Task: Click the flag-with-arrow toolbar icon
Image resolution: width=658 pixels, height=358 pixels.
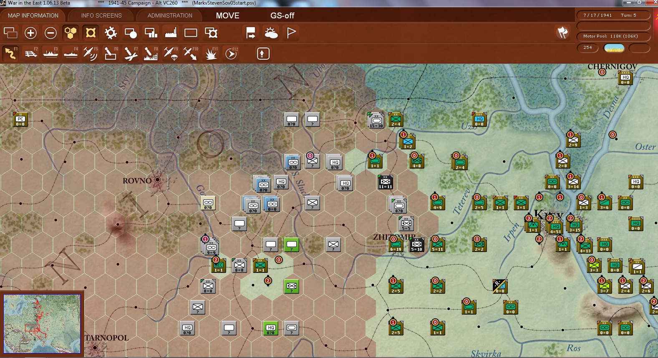Action: [251, 33]
